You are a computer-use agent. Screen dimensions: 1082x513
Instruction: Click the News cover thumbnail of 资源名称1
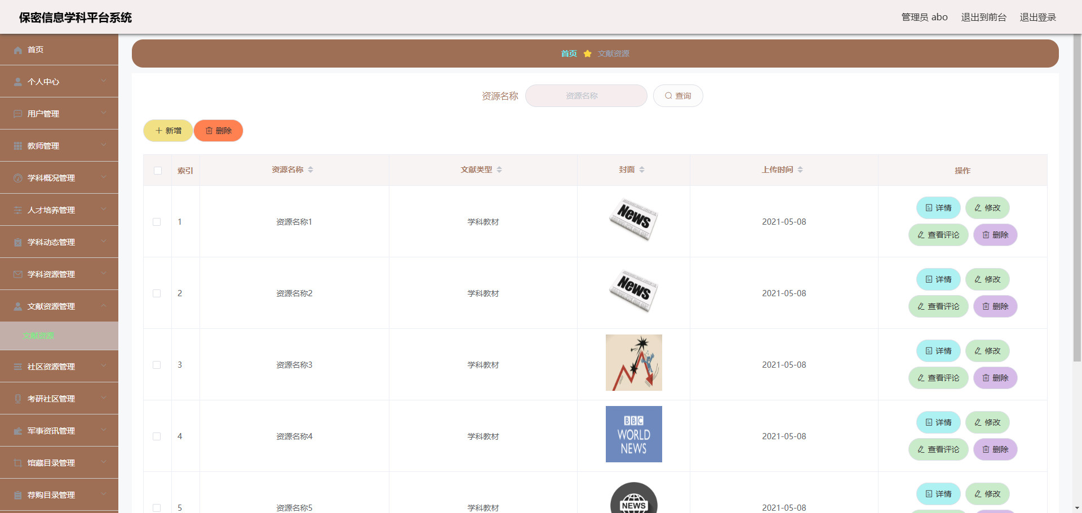(634, 220)
